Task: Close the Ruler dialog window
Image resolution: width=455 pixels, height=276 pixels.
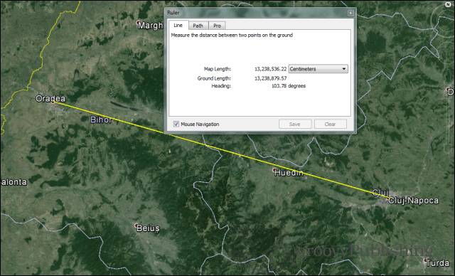Action: click(350, 13)
